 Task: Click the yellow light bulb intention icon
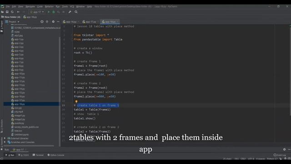tap(76, 101)
